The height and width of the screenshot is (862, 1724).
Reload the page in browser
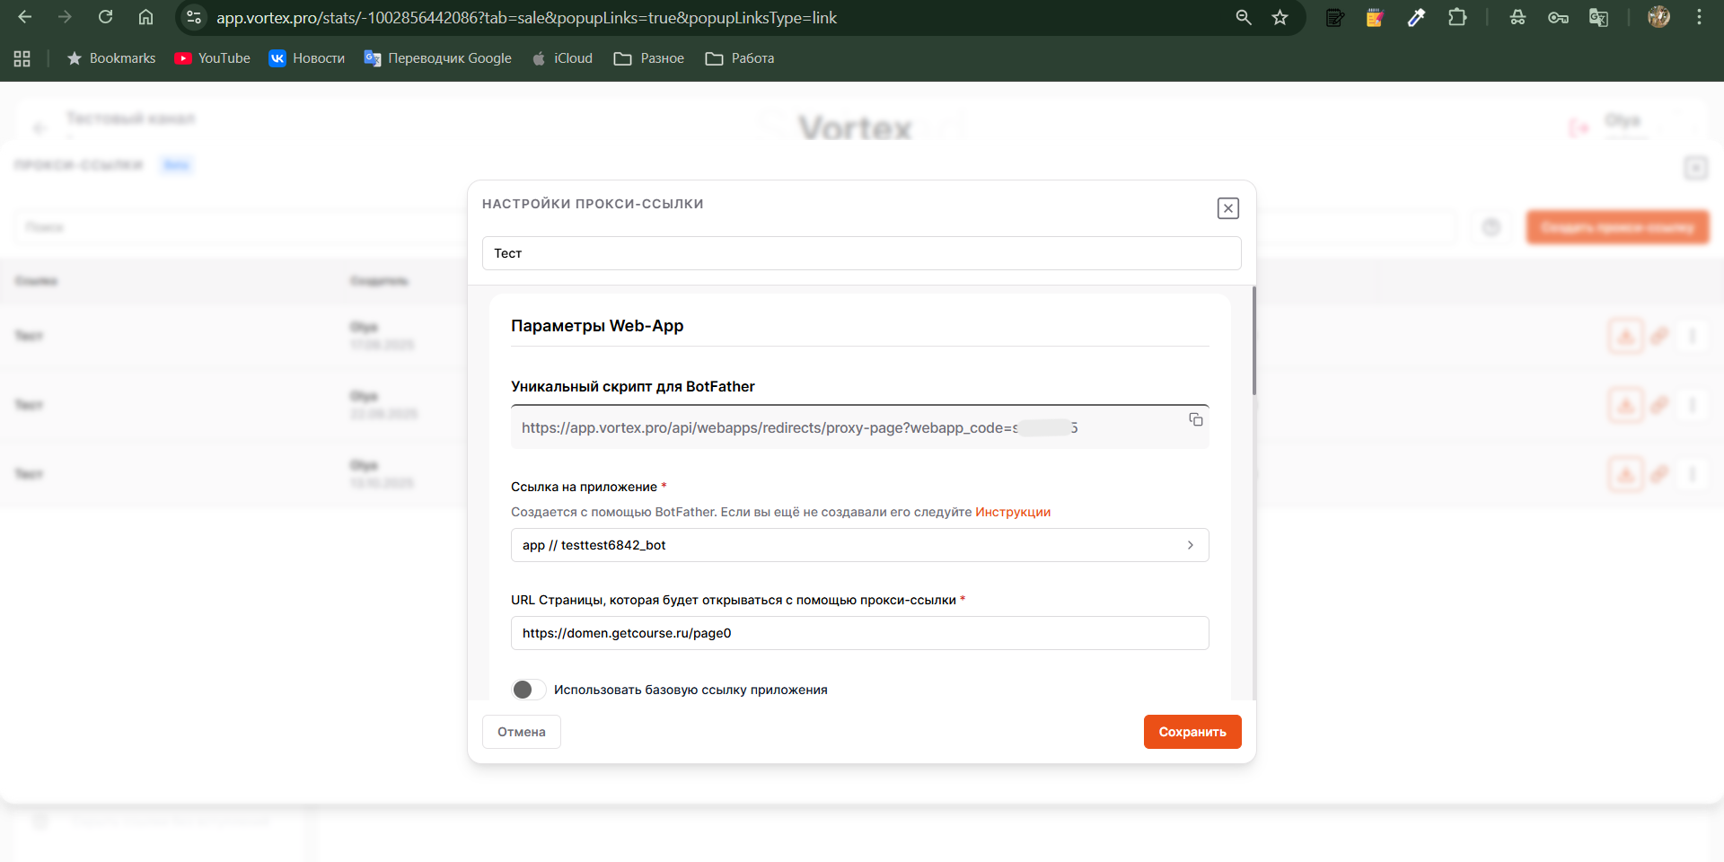[x=105, y=17]
